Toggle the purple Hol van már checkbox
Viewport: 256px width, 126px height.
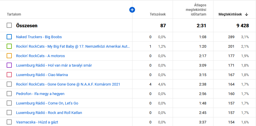[x=9, y=65]
